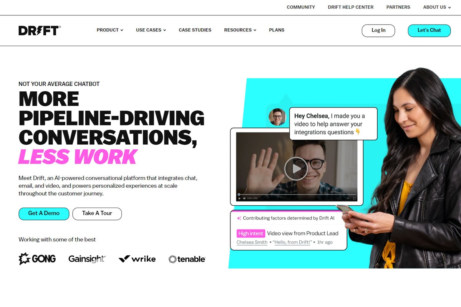Click the "Hey Chelsea" chat message bubble

tap(333, 124)
